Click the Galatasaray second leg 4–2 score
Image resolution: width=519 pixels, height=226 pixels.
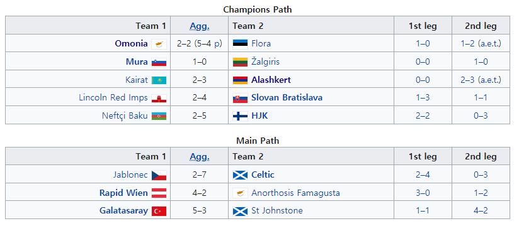click(481, 210)
